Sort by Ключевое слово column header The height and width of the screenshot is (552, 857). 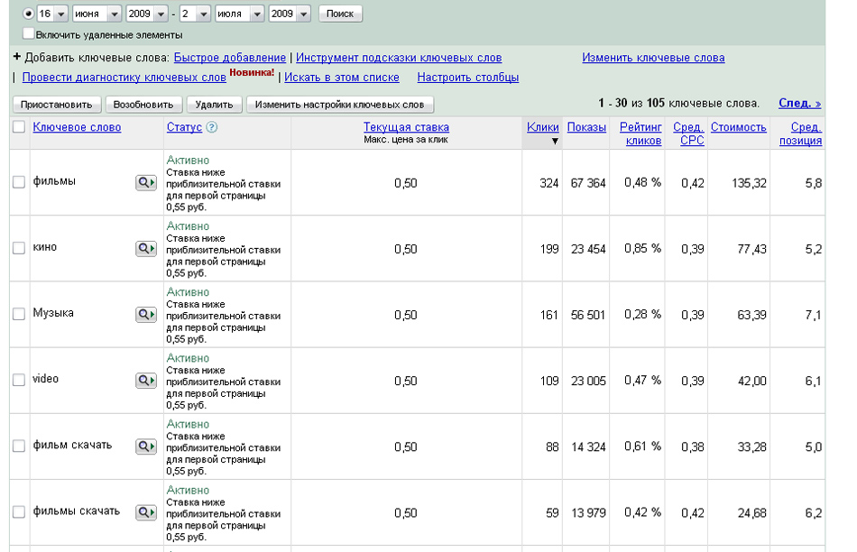pyautogui.click(x=77, y=127)
